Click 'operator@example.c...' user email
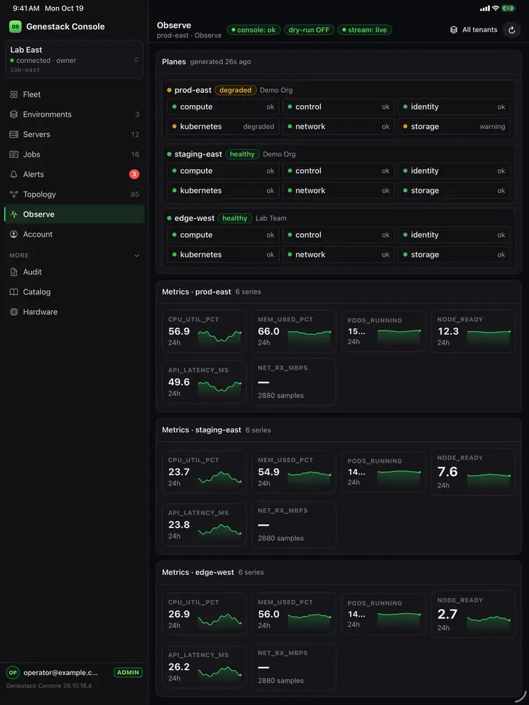Viewport: 529px width, 705px height. coord(61,672)
